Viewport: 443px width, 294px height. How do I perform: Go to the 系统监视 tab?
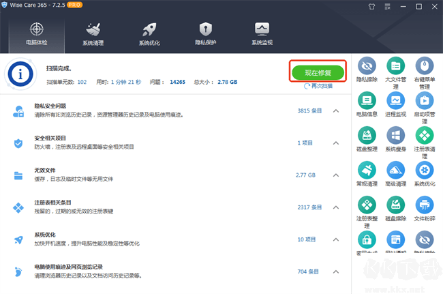[x=262, y=33]
